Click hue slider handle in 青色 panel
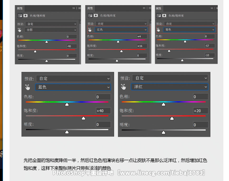The width and height of the screenshot is (229, 181). (185, 42)
